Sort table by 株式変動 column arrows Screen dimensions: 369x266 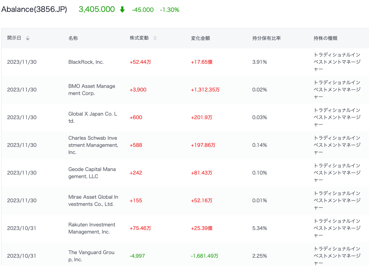[155, 38]
